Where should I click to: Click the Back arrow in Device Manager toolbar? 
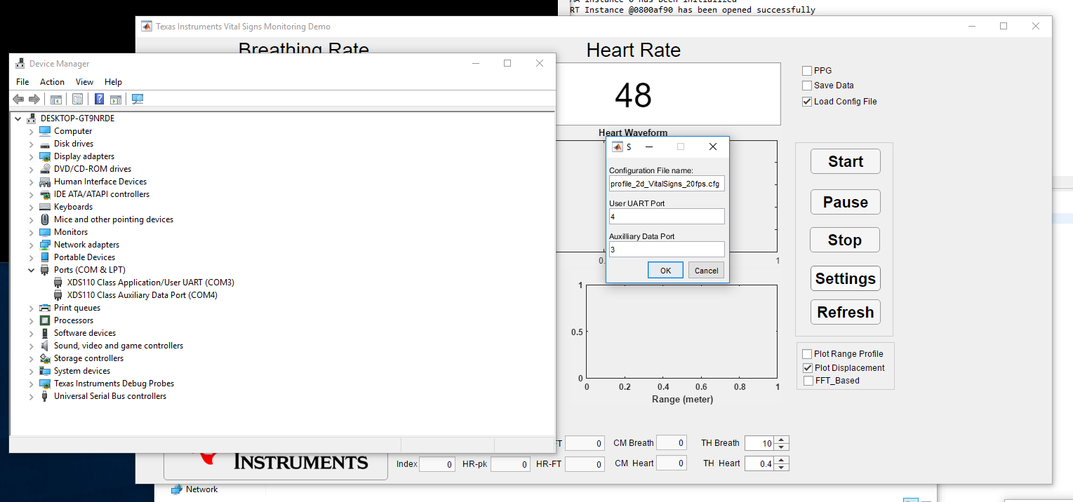point(18,100)
